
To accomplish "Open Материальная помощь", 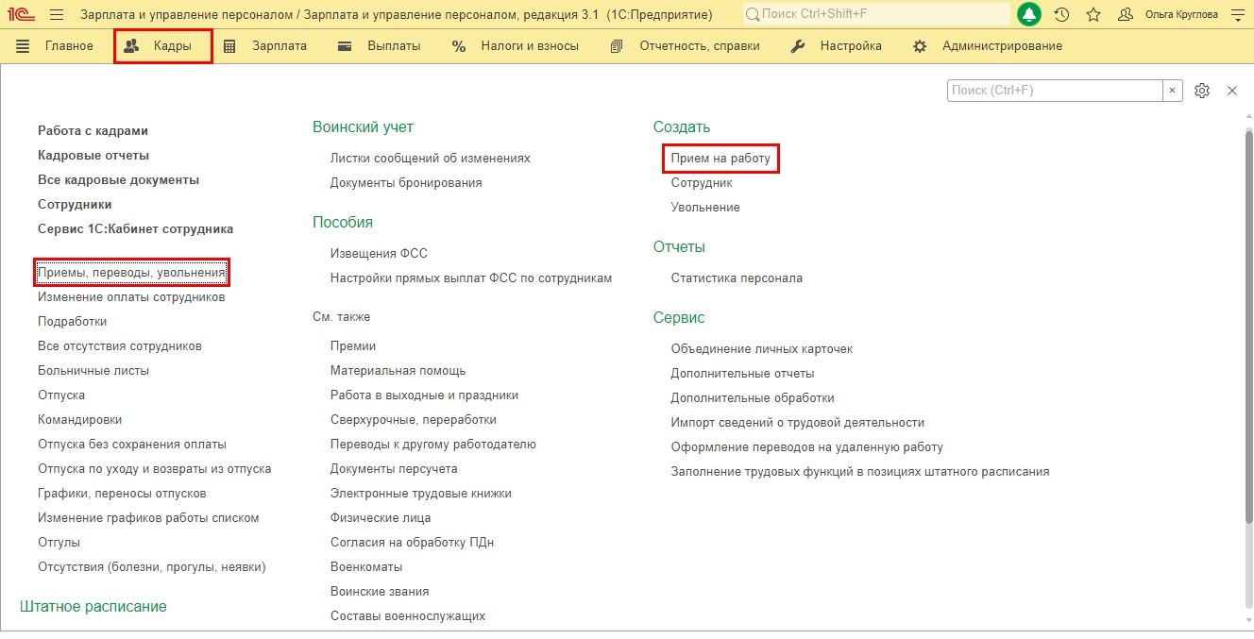I will tap(398, 371).
